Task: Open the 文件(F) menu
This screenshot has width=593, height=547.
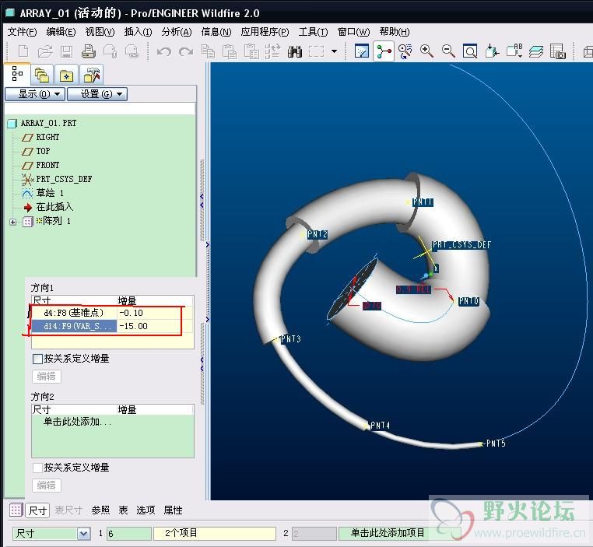Action: [x=22, y=32]
